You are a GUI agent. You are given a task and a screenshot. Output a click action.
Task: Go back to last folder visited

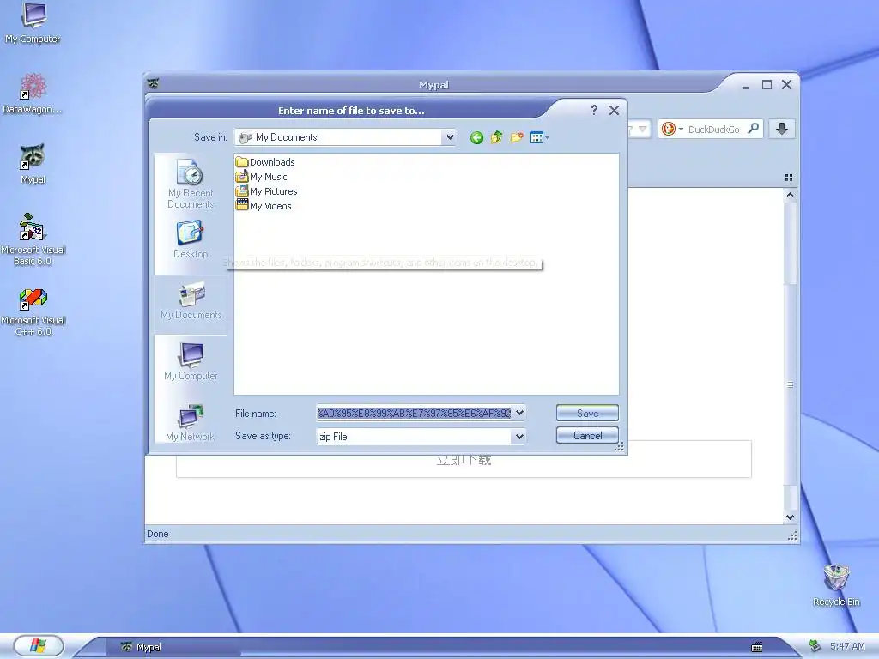(476, 137)
